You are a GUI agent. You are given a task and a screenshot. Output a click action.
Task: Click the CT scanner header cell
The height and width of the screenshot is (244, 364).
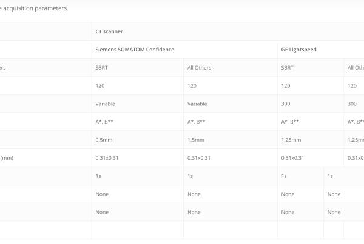tap(227, 31)
